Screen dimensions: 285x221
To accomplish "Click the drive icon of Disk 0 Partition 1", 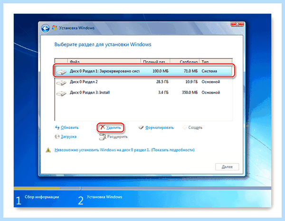I will (x=61, y=72).
